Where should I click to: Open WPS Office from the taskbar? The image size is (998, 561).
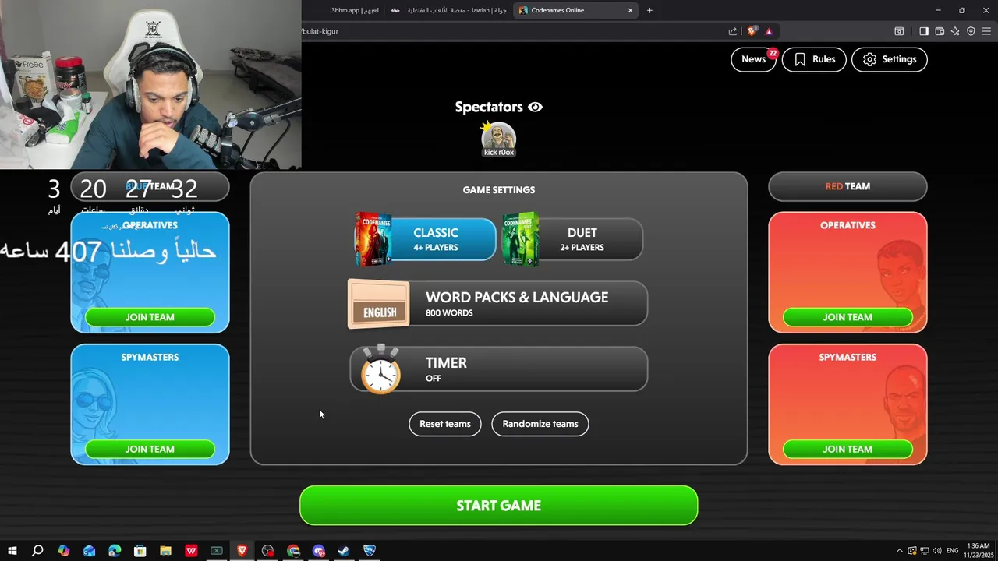tap(191, 551)
